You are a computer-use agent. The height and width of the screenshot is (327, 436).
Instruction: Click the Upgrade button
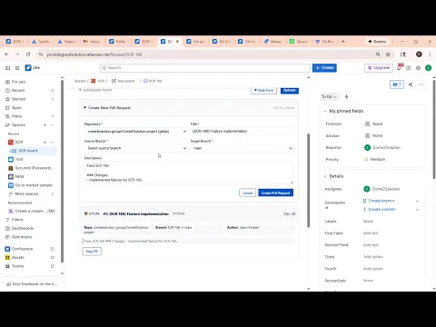[x=379, y=68]
